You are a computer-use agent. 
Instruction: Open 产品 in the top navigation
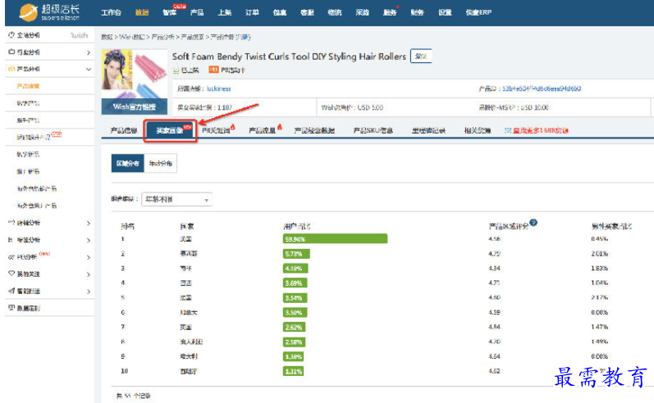click(x=197, y=12)
